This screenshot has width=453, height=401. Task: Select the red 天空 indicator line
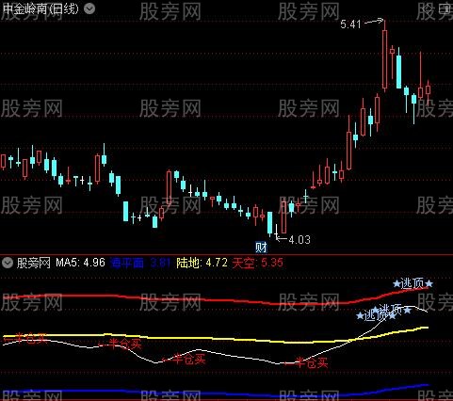point(217,300)
